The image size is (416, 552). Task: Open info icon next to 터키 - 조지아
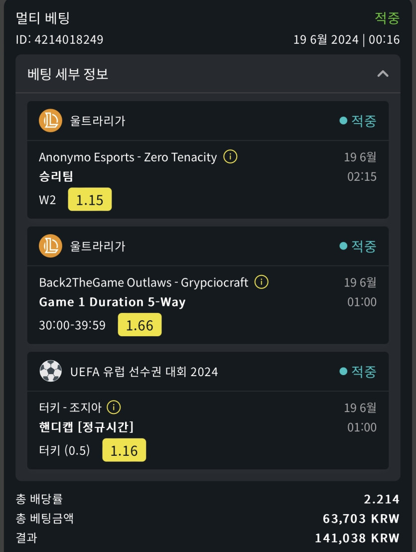click(114, 408)
